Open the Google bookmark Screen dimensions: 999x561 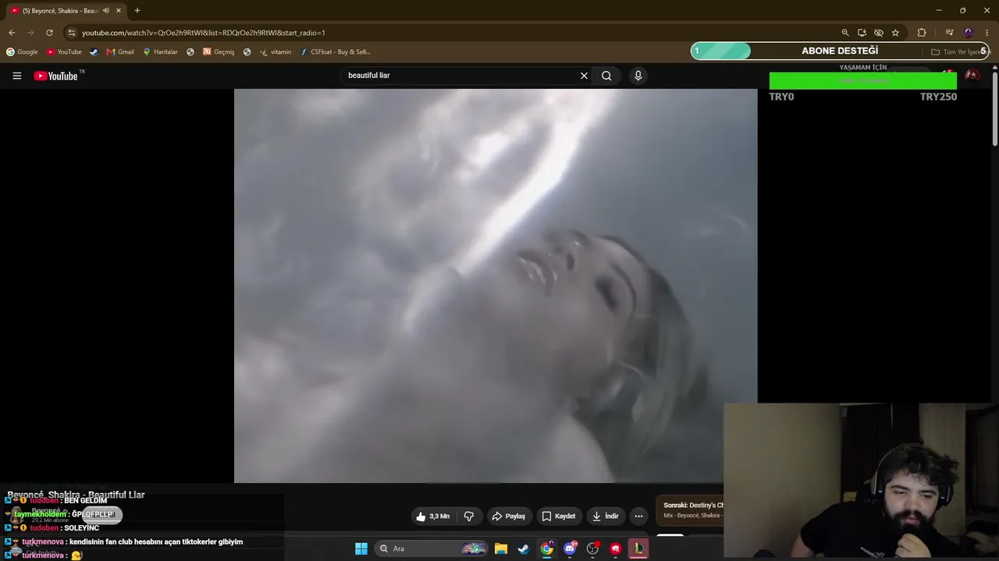[x=22, y=52]
